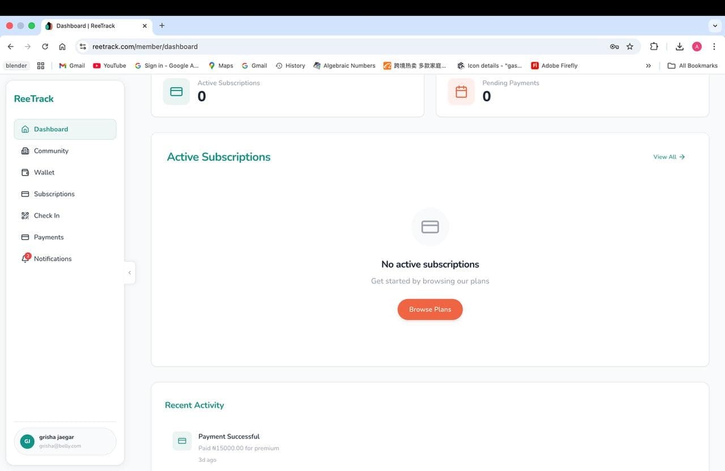The width and height of the screenshot is (725, 471).
Task: Open Subscriptions via its card icon
Action: [x=24, y=194]
